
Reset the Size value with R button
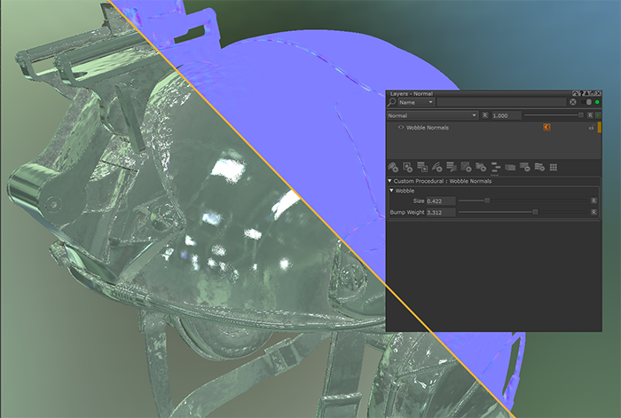tap(593, 201)
